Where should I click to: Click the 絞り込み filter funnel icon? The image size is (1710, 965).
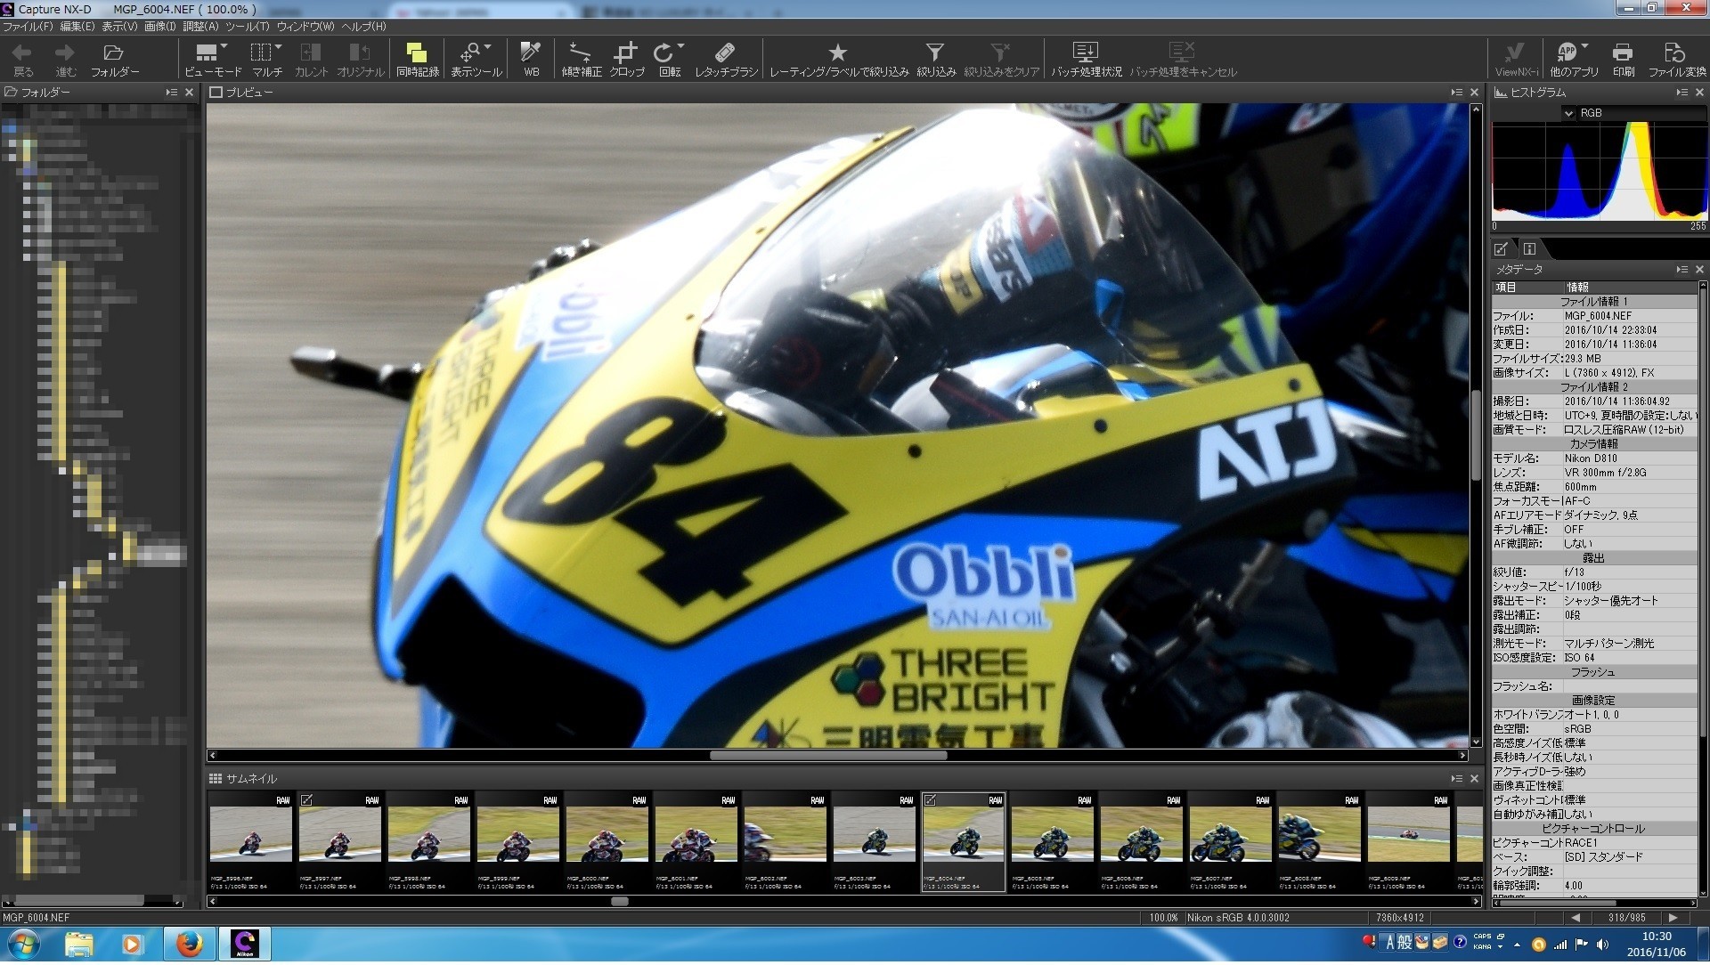pyautogui.click(x=935, y=53)
